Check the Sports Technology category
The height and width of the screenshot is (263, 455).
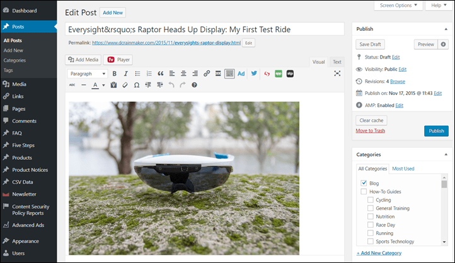[x=371, y=241]
